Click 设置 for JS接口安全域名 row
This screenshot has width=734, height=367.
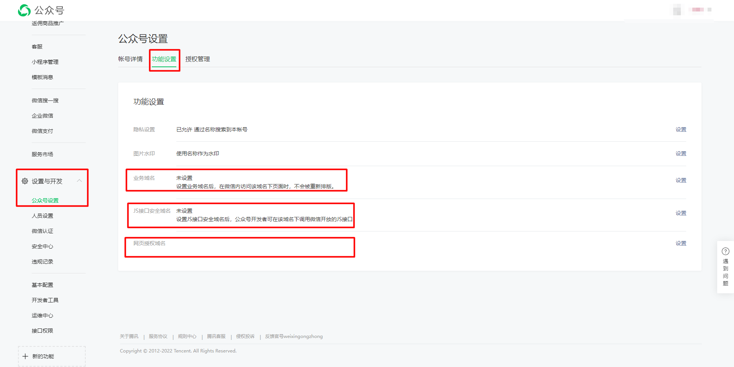(681, 213)
